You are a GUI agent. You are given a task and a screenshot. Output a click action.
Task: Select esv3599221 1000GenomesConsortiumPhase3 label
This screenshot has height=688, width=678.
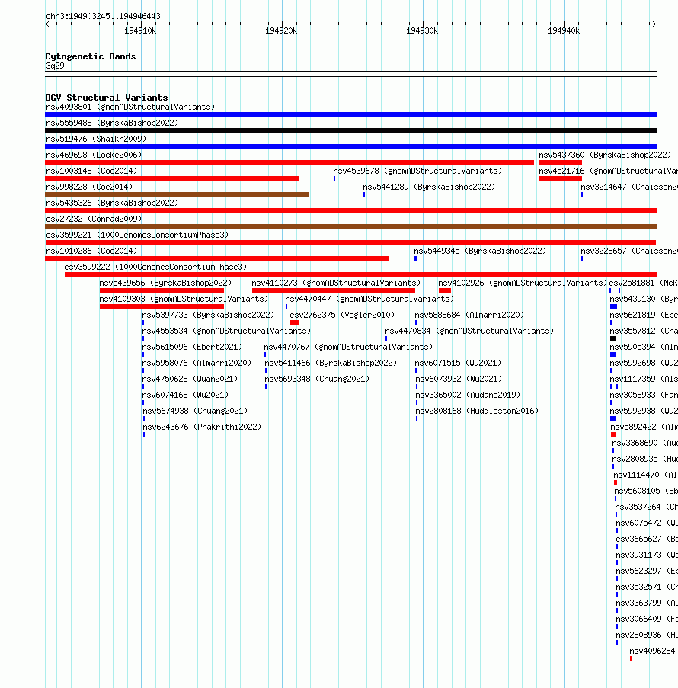click(137, 235)
